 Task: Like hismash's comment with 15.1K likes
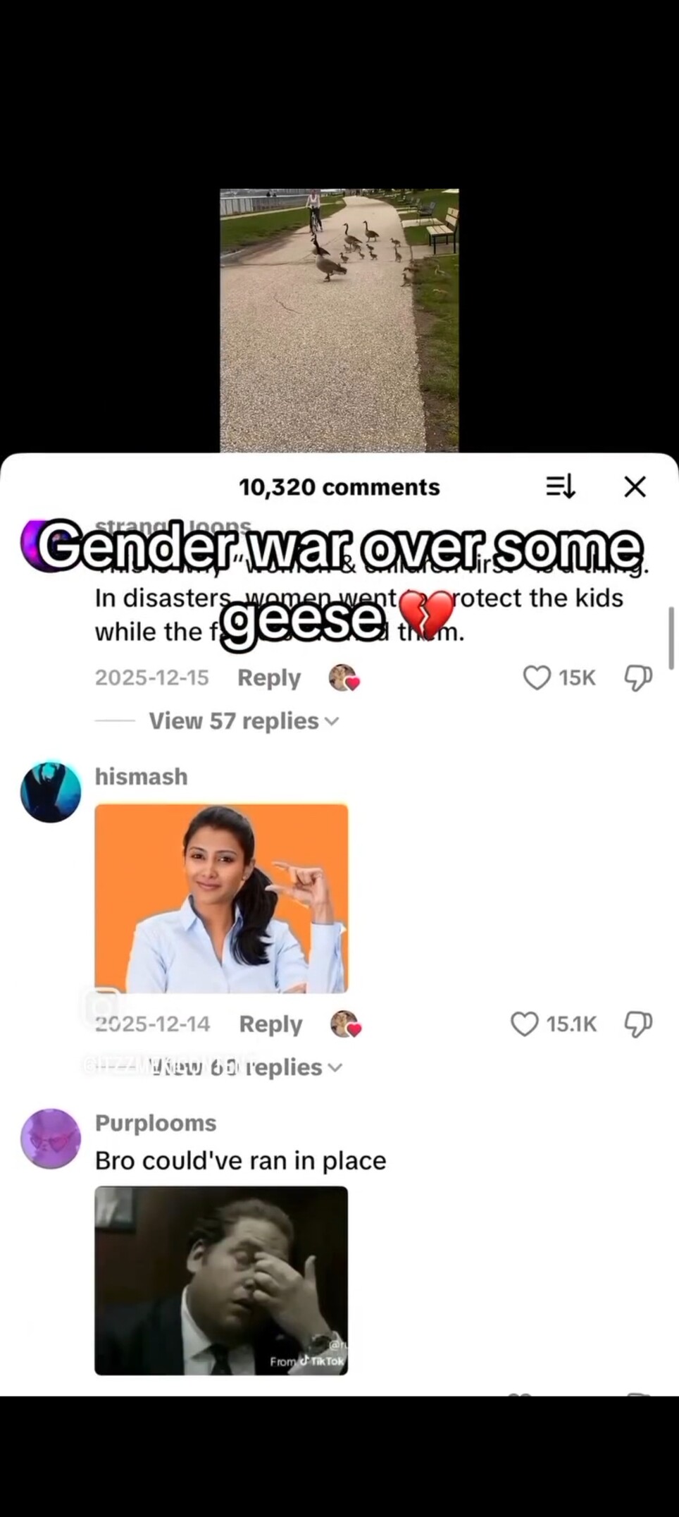coord(524,1024)
